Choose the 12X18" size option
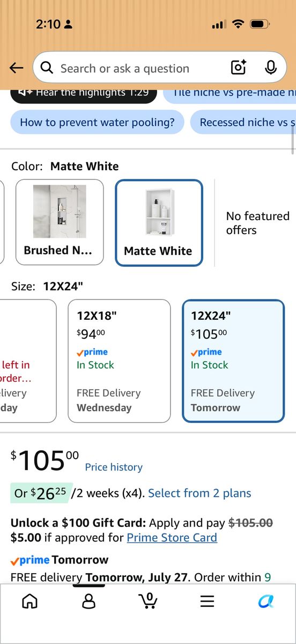This screenshot has width=296, height=644. pos(119,361)
